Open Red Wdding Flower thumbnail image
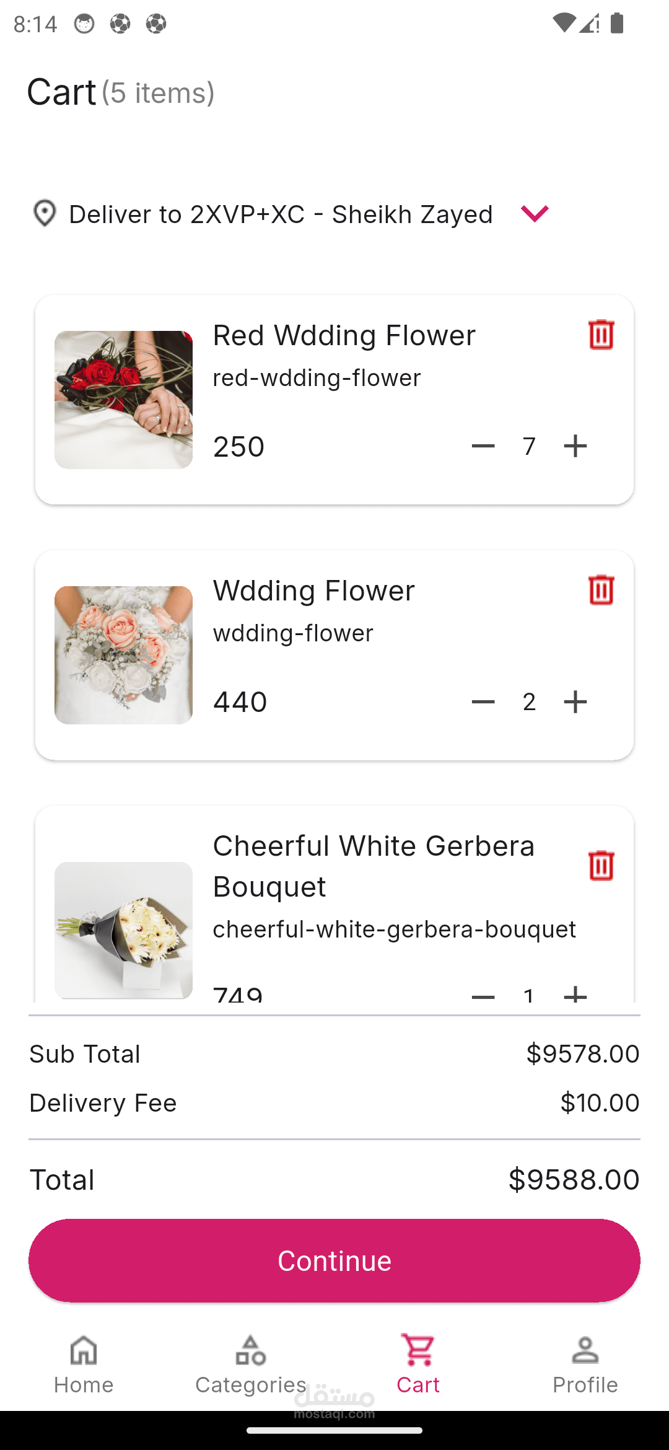Image resolution: width=669 pixels, height=1450 pixels. [x=123, y=400]
